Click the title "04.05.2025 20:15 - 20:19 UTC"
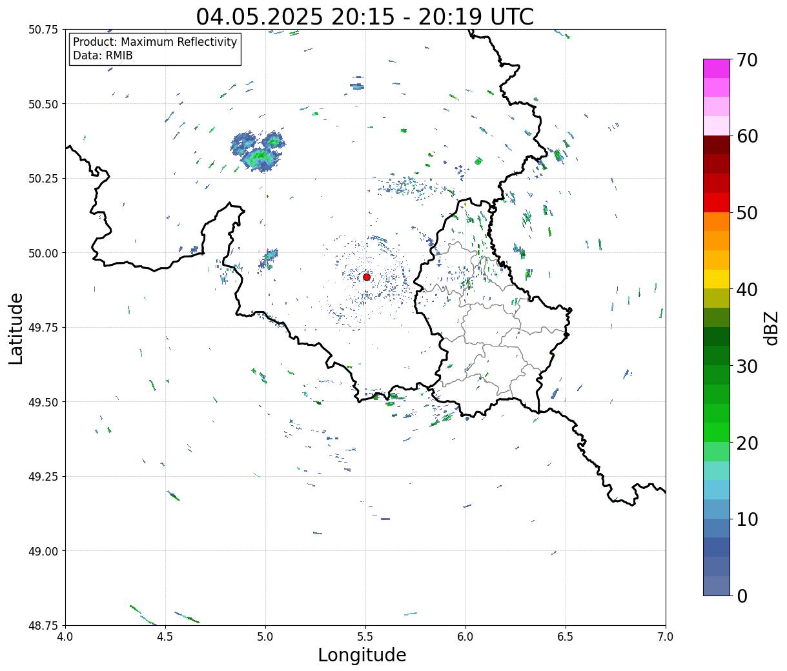The image size is (787, 671). pyautogui.click(x=365, y=16)
